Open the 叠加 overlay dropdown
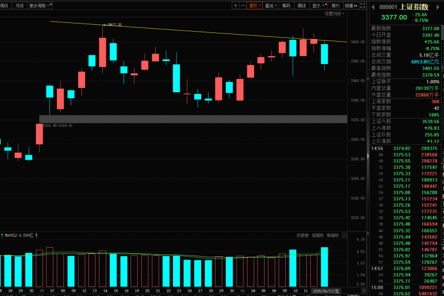 (271, 5)
